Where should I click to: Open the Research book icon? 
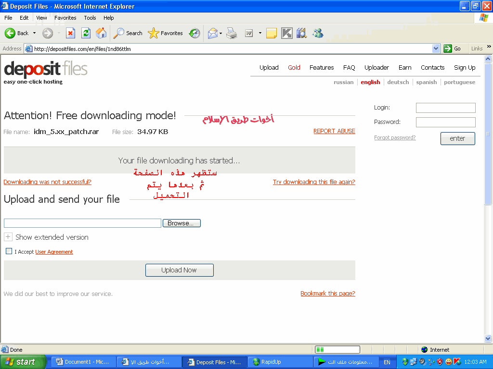301,33
